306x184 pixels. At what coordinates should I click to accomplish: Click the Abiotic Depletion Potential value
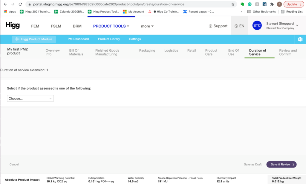[163, 182]
